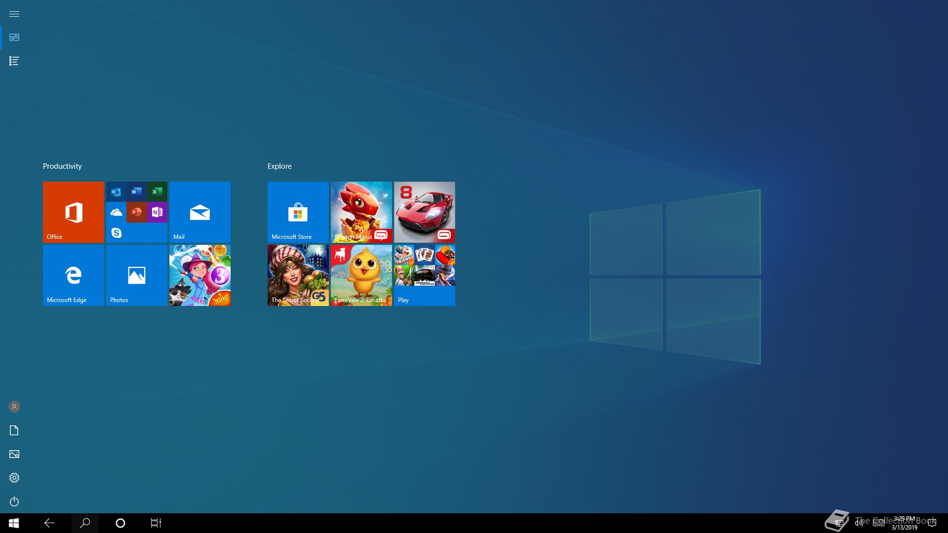This screenshot has width=948, height=533.
Task: Open the Play games folder tile
Action: point(425,275)
